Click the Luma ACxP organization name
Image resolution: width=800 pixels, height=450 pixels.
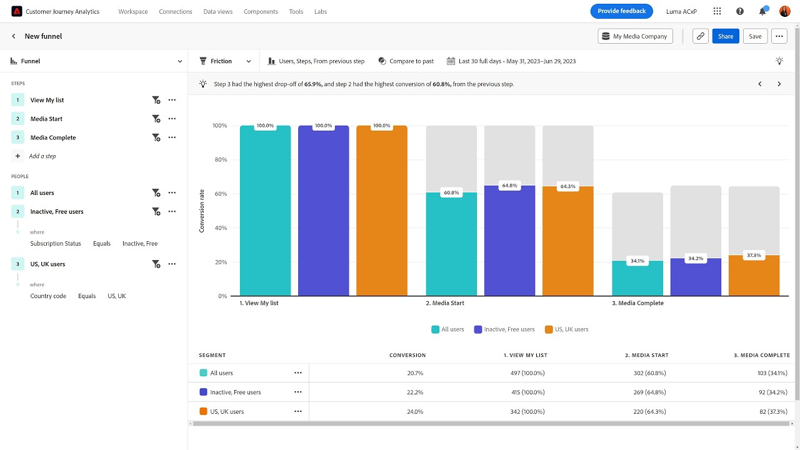(x=682, y=11)
